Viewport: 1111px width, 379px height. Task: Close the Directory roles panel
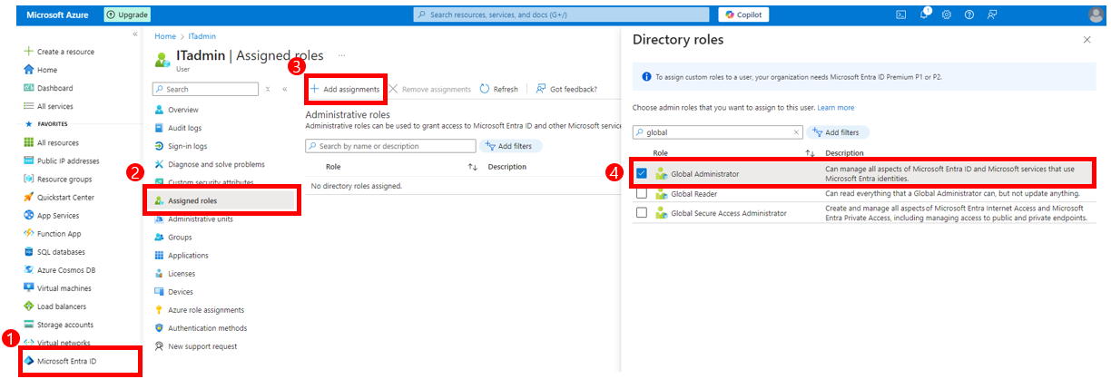(1087, 40)
